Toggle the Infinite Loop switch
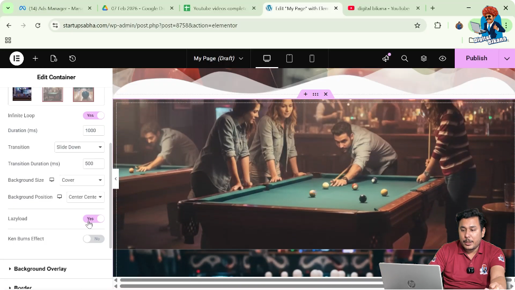Viewport: 515px width, 290px height. tap(93, 115)
